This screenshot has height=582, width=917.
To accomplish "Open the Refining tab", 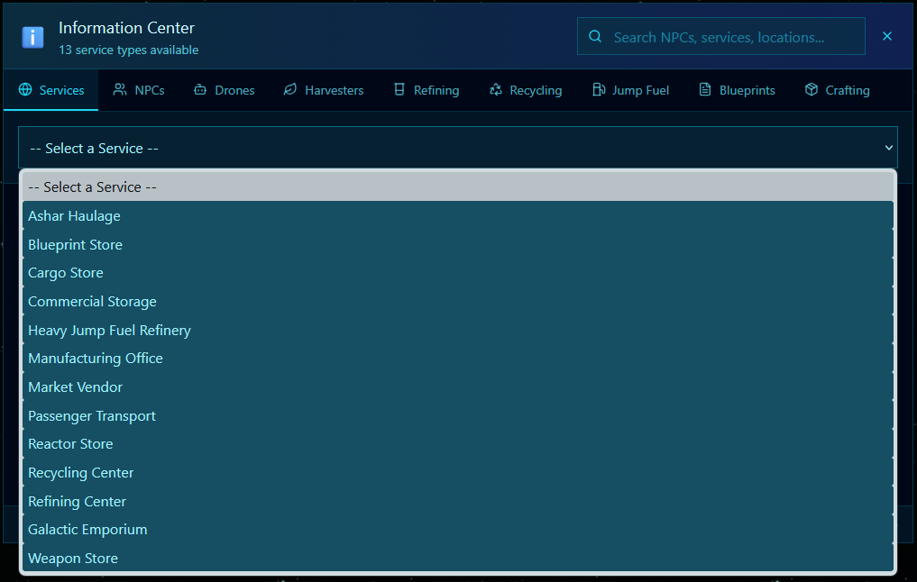I will pyautogui.click(x=426, y=90).
